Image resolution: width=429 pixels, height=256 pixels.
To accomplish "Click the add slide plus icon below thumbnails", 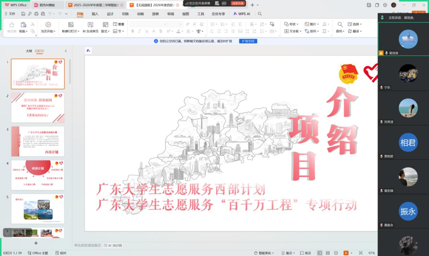I will [36, 243].
